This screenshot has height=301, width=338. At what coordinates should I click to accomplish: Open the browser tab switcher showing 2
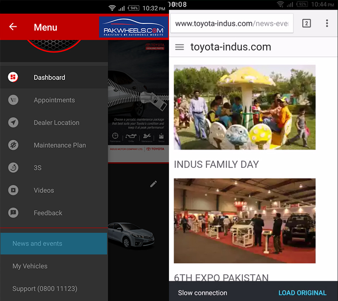pos(307,23)
